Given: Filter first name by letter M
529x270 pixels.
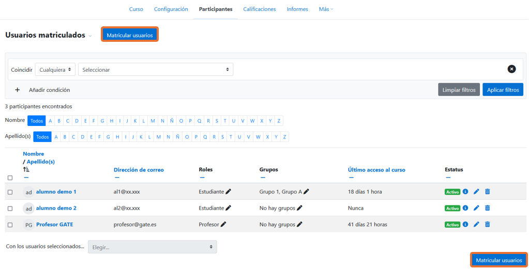Looking at the screenshot, I should [153, 121].
